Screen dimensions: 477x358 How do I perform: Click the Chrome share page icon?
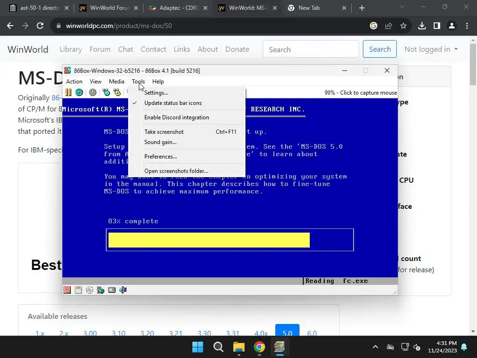point(388,26)
